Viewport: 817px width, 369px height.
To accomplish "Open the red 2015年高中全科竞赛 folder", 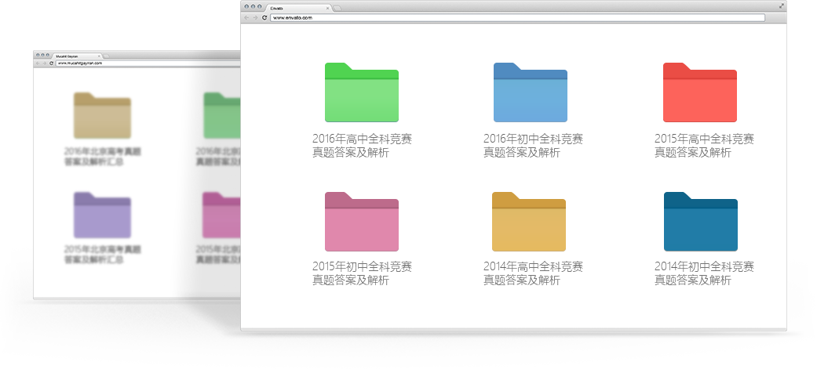I will pos(701,93).
